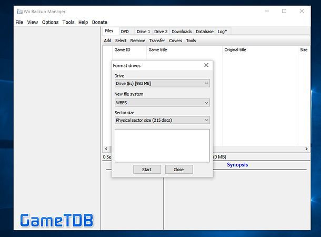Click the Start format button

[147, 170]
